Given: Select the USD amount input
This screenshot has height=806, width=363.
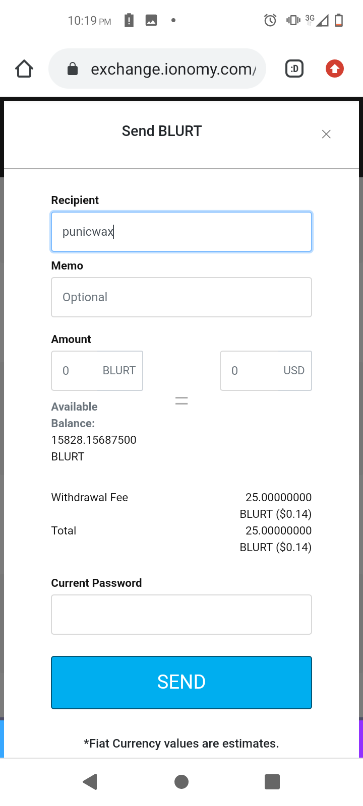Looking at the screenshot, I should [x=266, y=371].
